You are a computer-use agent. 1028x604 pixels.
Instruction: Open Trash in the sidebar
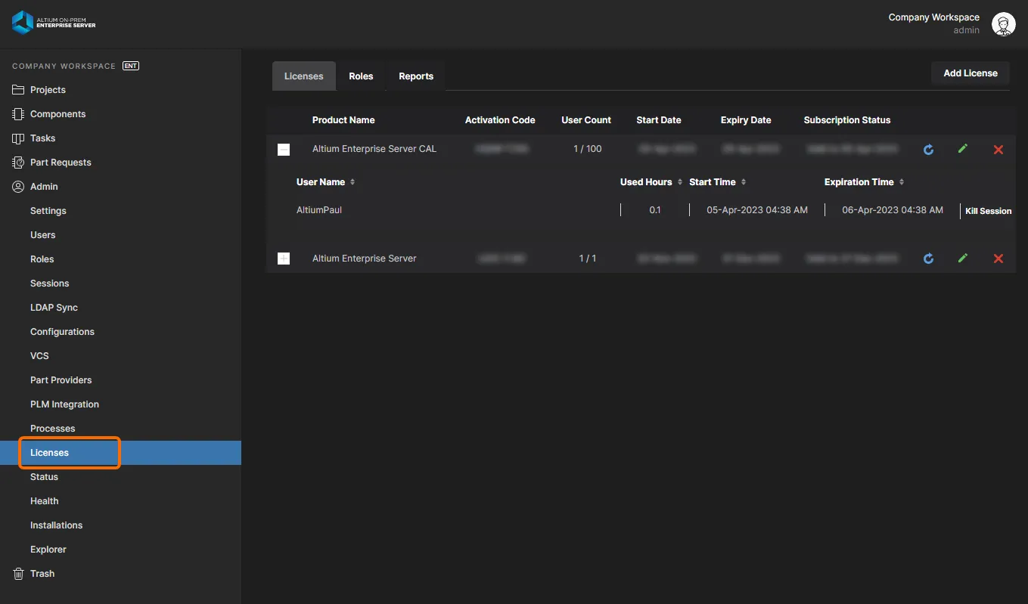click(42, 574)
